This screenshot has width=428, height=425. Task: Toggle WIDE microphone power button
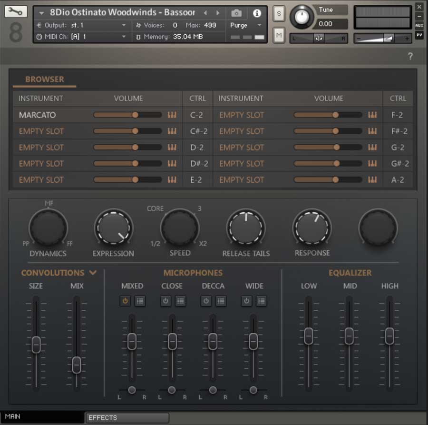point(246,301)
